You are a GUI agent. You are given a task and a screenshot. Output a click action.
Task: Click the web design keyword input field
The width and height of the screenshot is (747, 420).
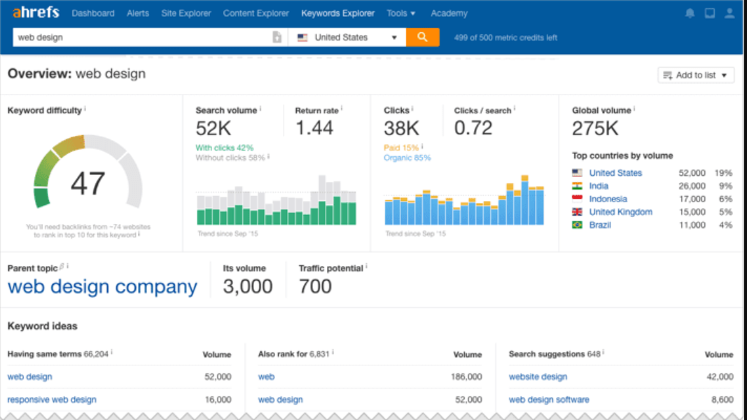(140, 38)
